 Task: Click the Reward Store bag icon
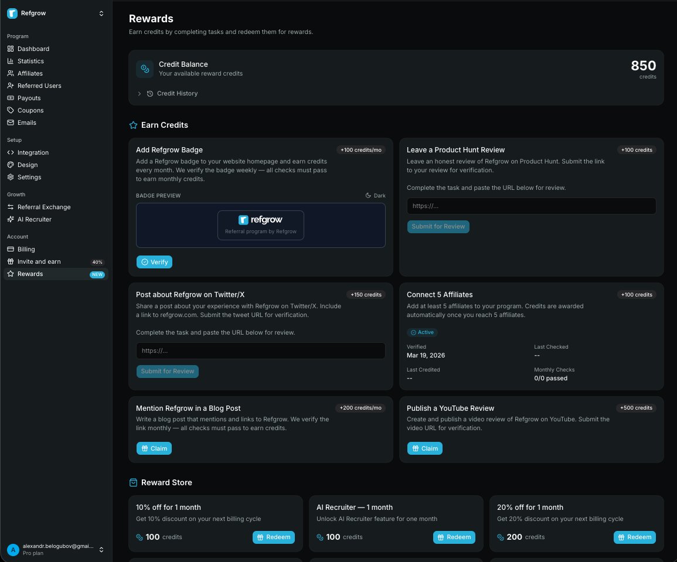tap(134, 482)
